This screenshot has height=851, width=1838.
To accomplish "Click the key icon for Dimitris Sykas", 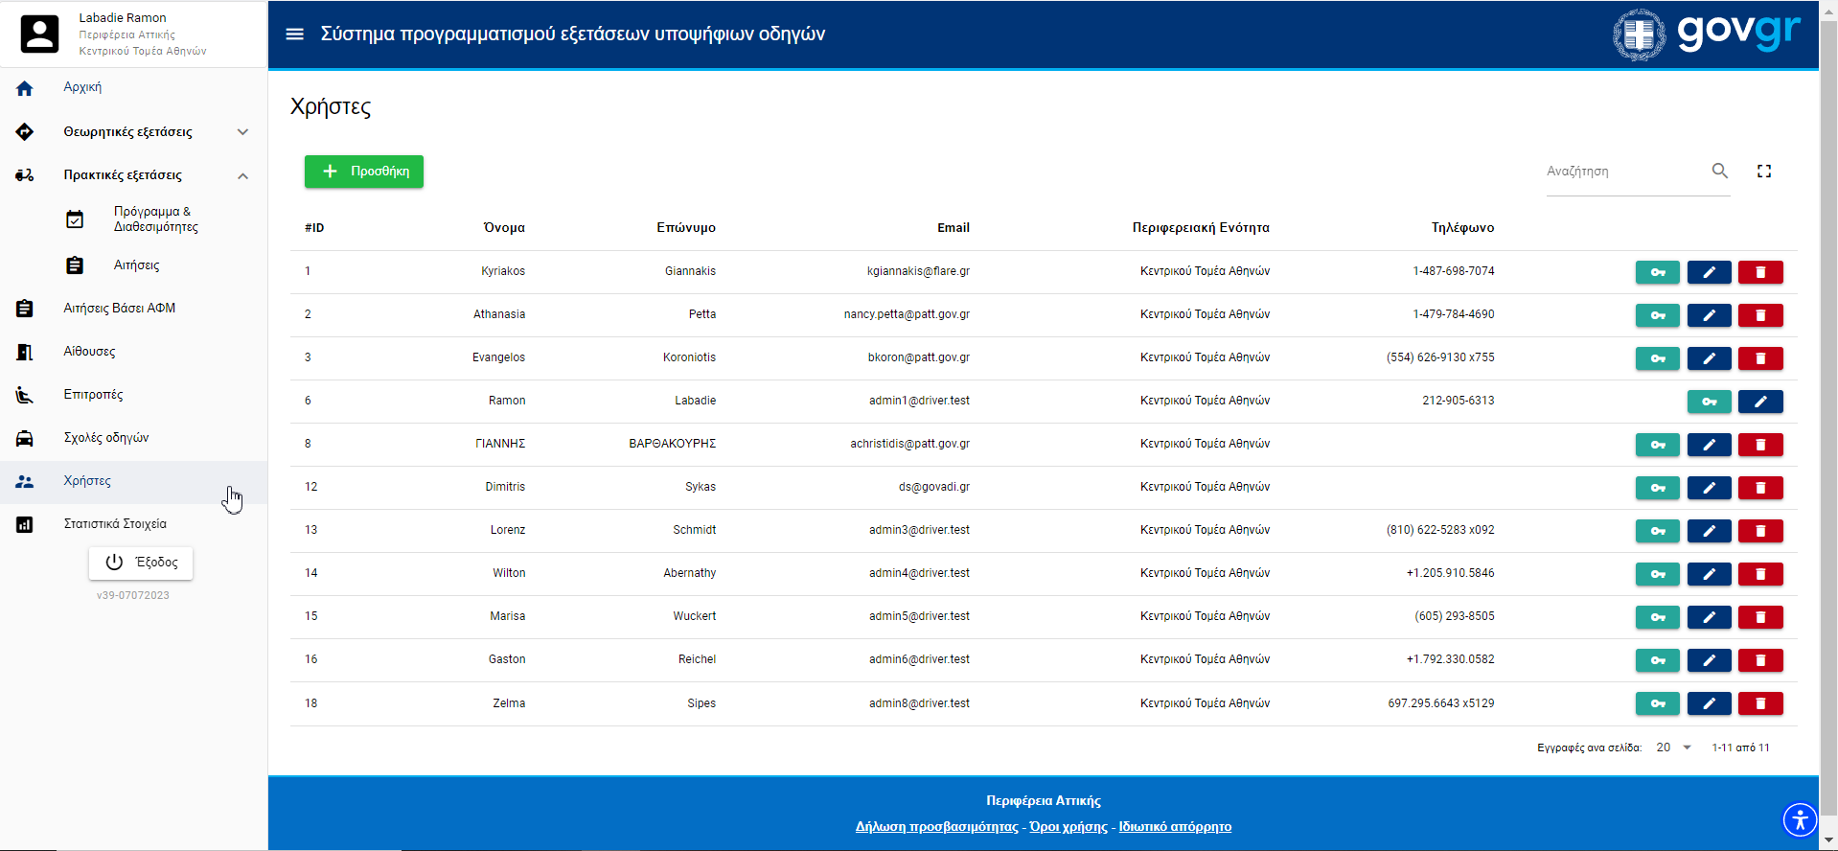I will (x=1657, y=488).
